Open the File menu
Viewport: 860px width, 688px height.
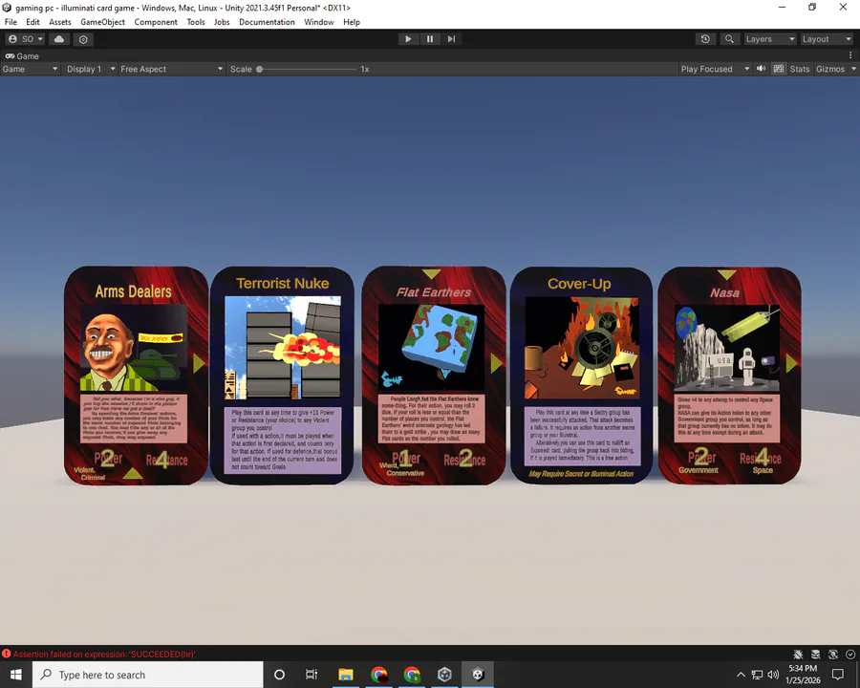(x=11, y=22)
